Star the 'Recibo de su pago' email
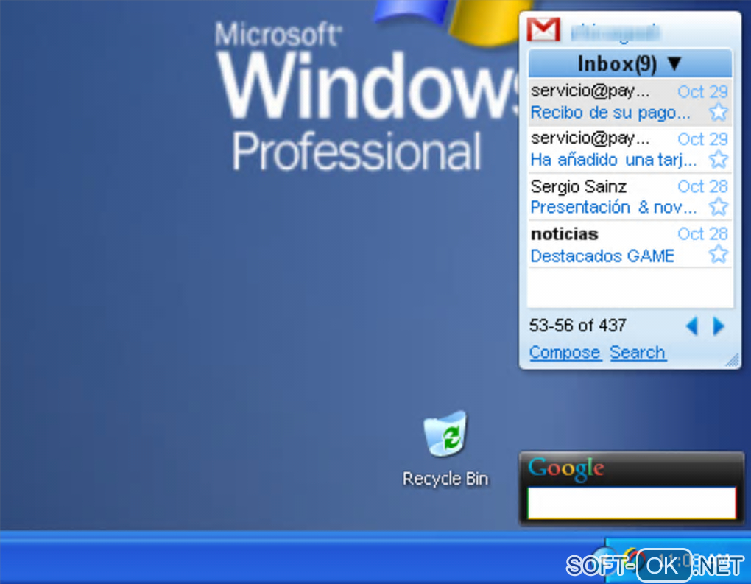The width and height of the screenshot is (751, 584). [x=719, y=113]
